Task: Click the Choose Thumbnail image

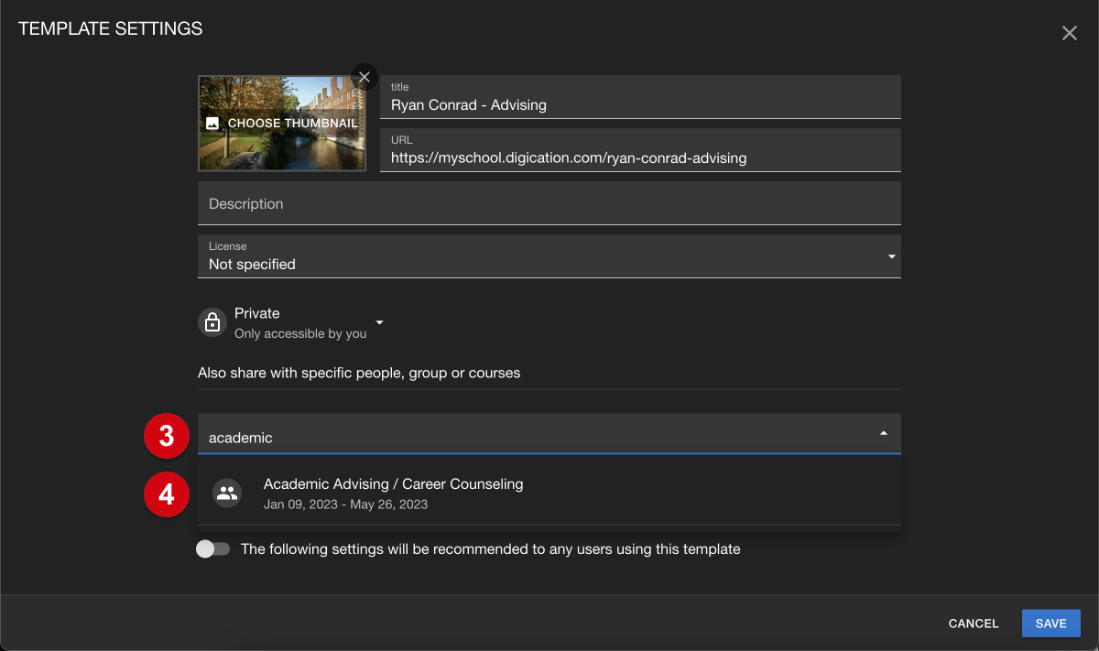Action: pos(282,124)
